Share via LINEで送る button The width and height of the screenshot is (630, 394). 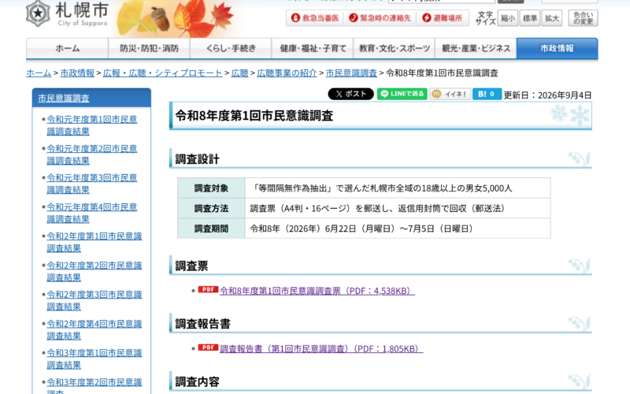[402, 94]
